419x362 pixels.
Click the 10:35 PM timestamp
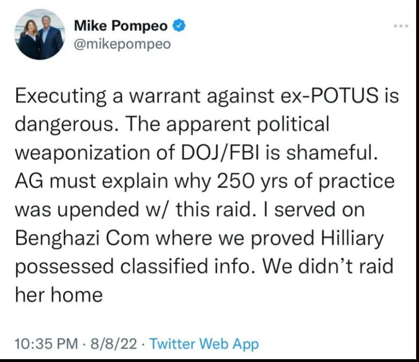tap(46, 344)
